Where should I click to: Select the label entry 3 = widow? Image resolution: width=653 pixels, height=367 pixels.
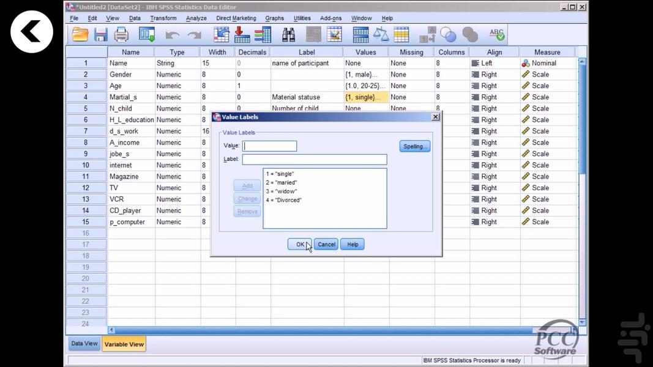pos(283,191)
